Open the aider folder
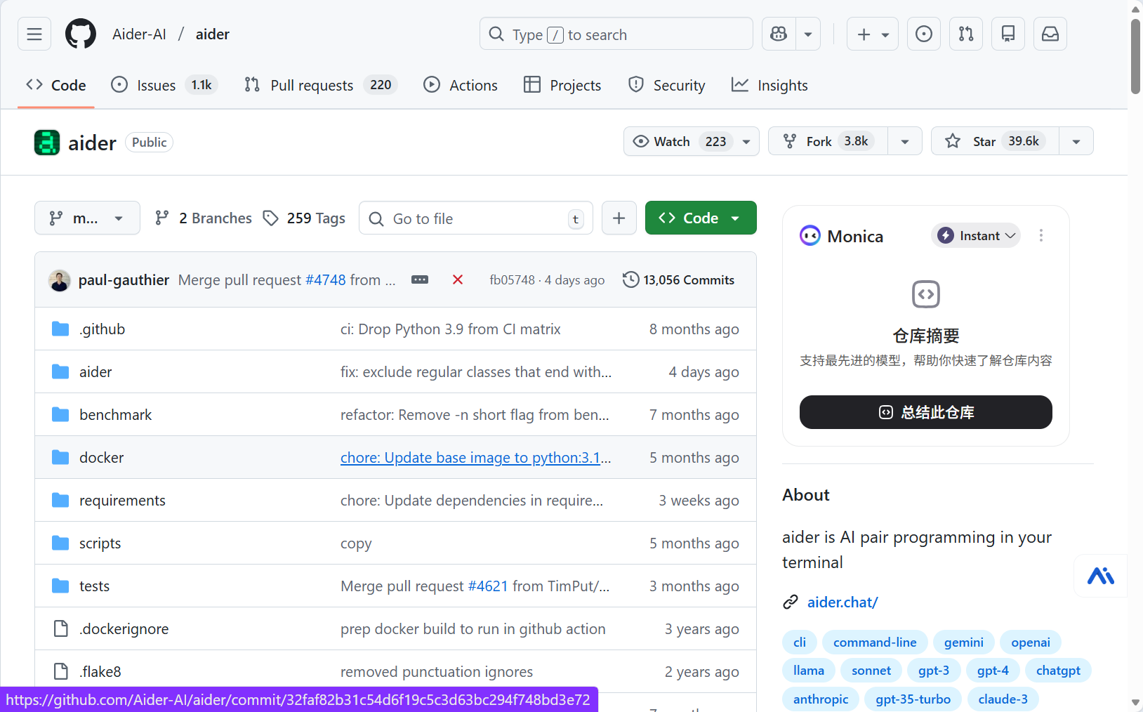Image resolution: width=1143 pixels, height=712 pixels. pos(95,371)
